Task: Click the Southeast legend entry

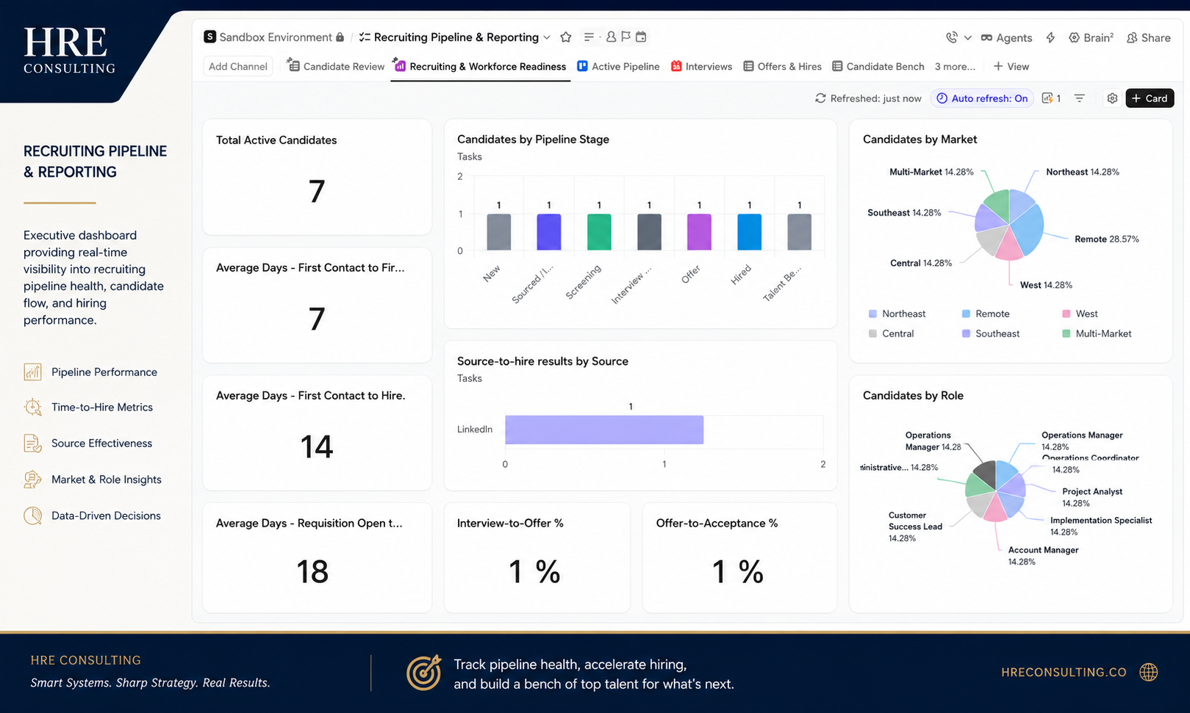Action: (x=990, y=333)
